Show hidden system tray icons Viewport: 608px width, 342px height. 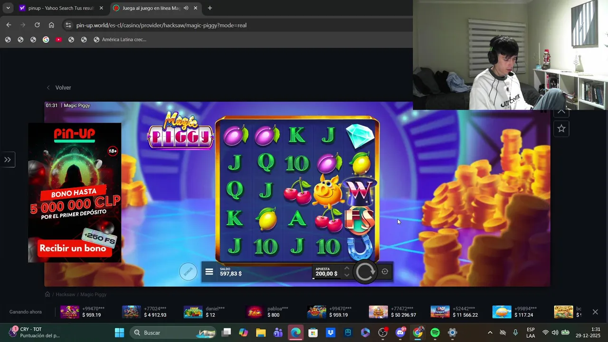pyautogui.click(x=490, y=332)
